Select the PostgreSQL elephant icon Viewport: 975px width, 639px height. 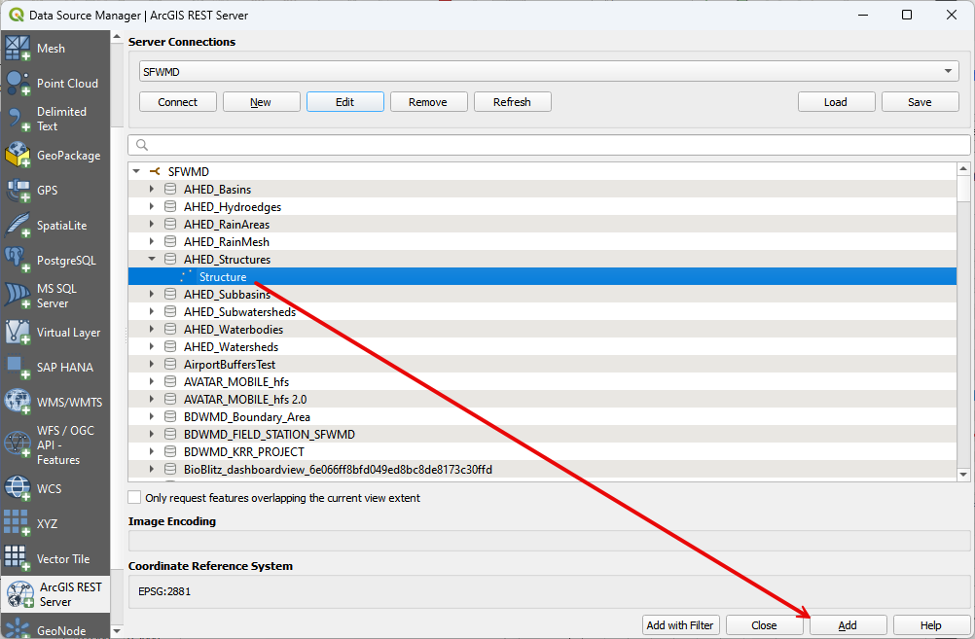(x=18, y=260)
